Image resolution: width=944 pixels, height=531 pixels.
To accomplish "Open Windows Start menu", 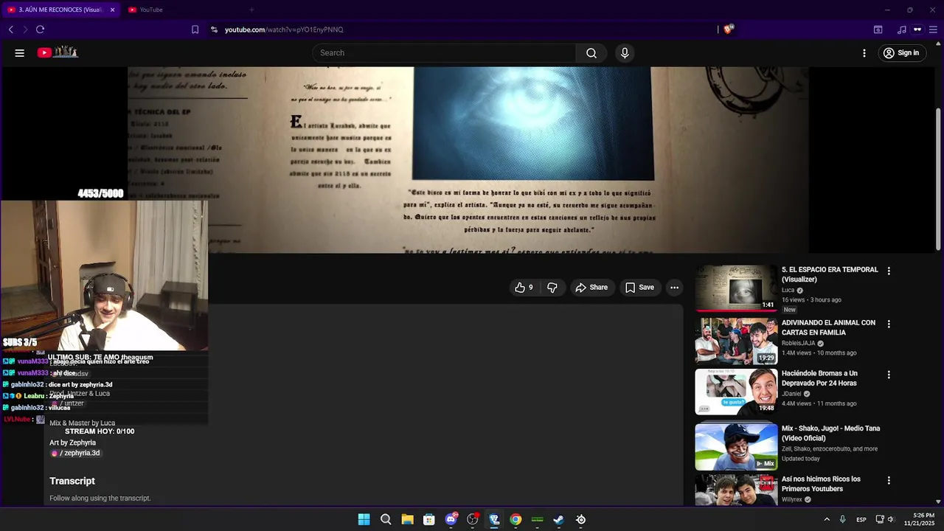I will pos(364,519).
